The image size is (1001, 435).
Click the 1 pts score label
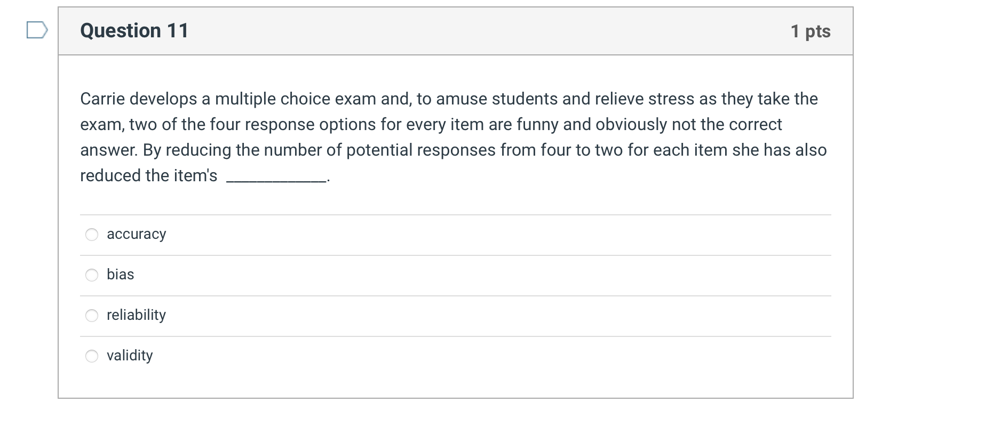tap(811, 31)
